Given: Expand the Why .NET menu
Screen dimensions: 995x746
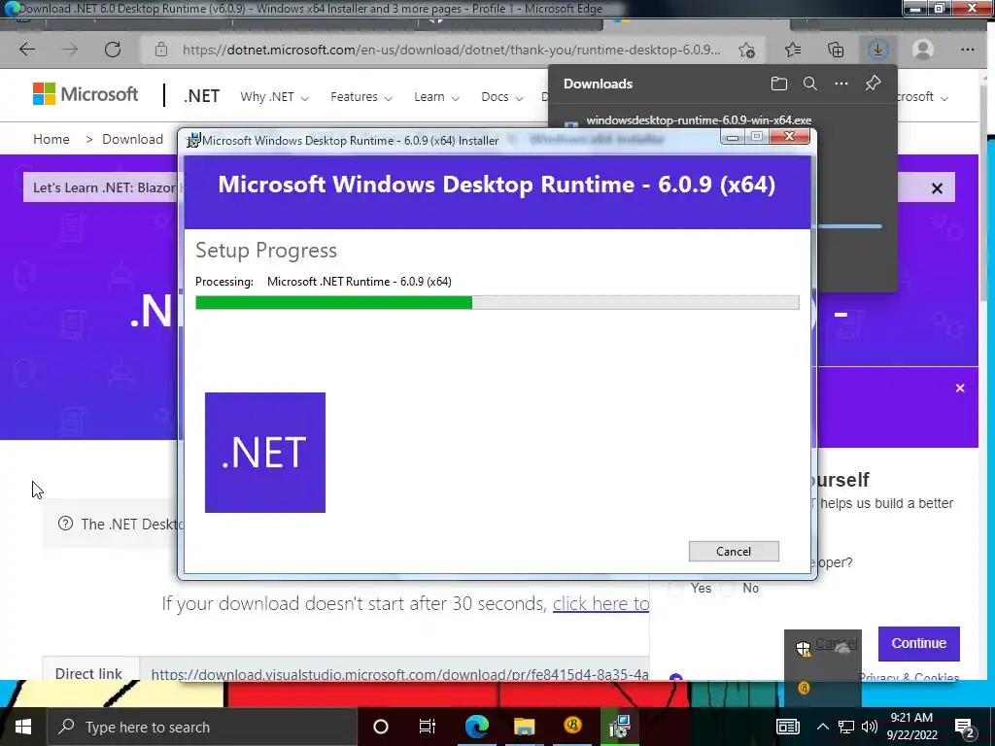Looking at the screenshot, I should (274, 97).
